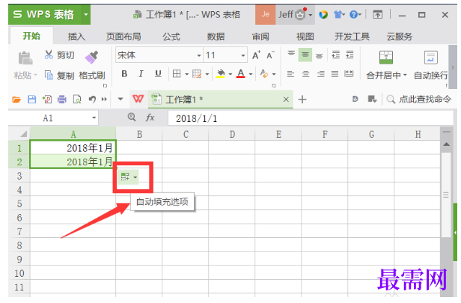Apply cell borders icon
This screenshot has height=303, width=461.
(x=177, y=74)
